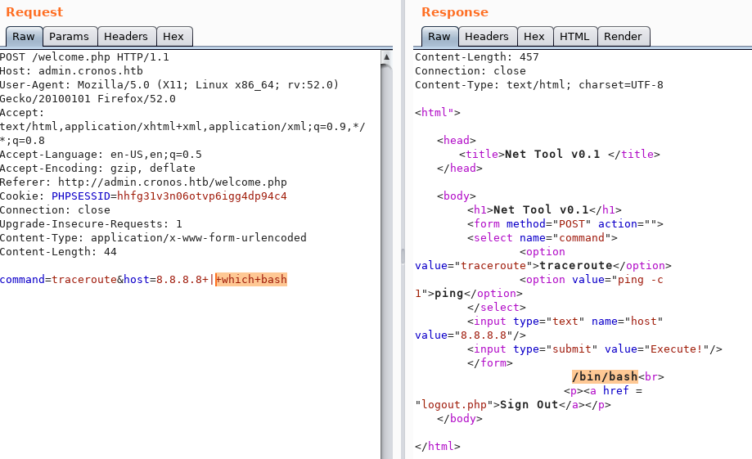Click the Content-Length: 44 request header
The image size is (752, 459).
(61, 252)
